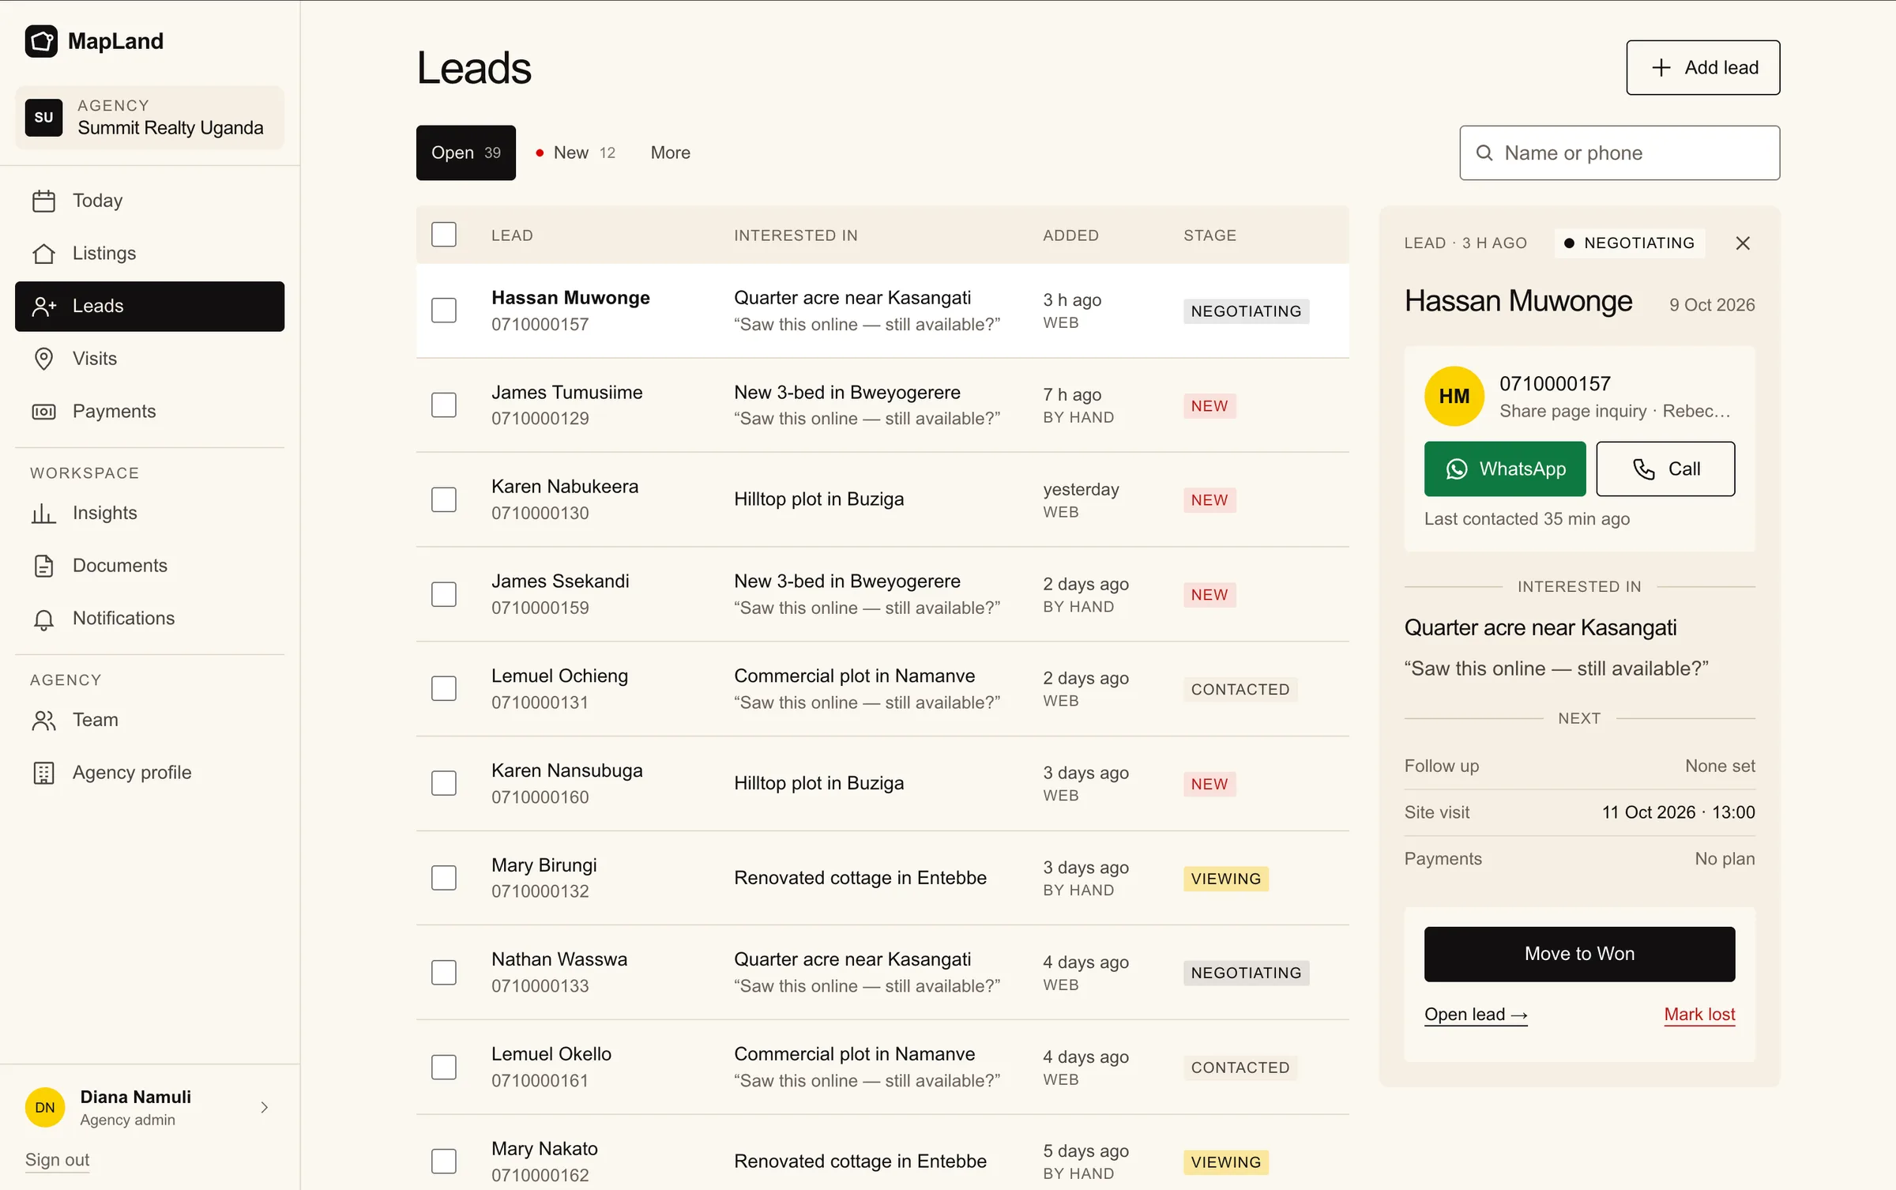
Task: Open Today via its calendar icon
Action: (x=43, y=201)
